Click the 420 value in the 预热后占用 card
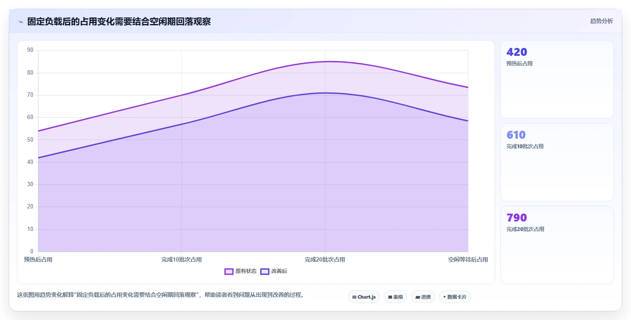 point(517,52)
